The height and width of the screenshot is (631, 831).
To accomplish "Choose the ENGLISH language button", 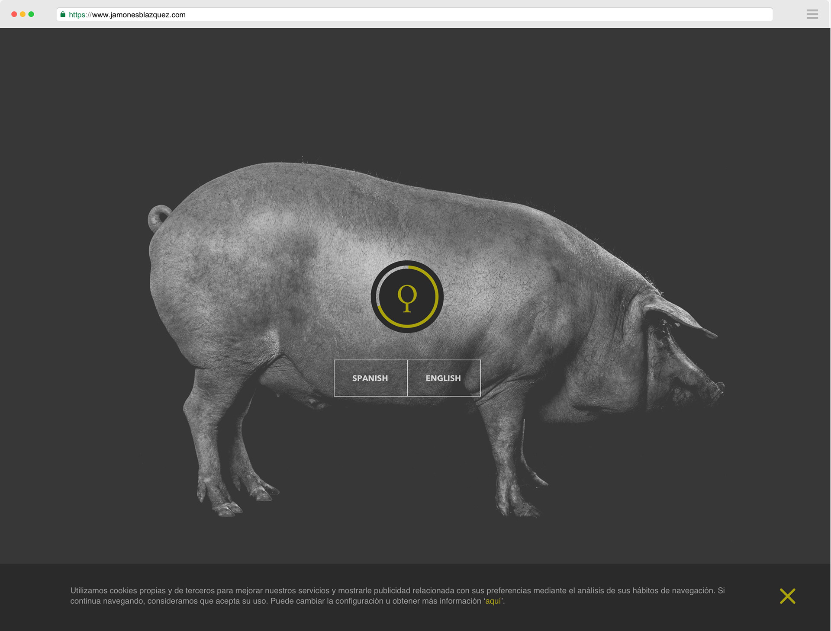I will 444,378.
